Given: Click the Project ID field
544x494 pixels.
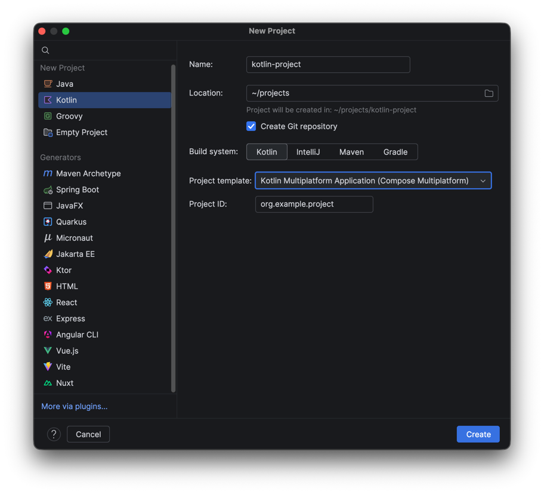Looking at the screenshot, I should tap(314, 204).
